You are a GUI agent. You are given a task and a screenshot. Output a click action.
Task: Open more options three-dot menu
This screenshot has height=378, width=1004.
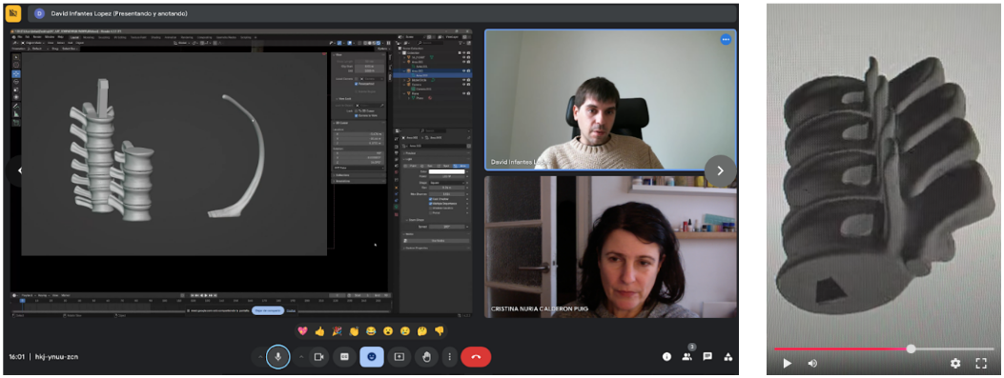click(449, 356)
